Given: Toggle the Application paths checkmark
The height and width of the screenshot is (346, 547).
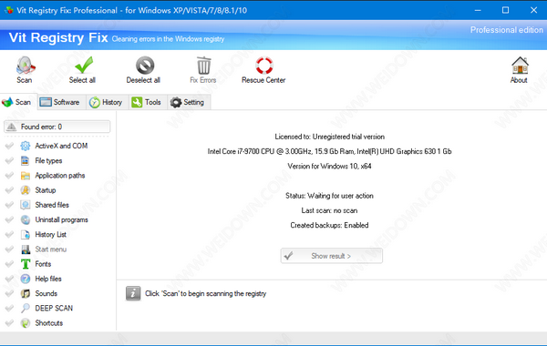Looking at the screenshot, I should pyautogui.click(x=9, y=176).
